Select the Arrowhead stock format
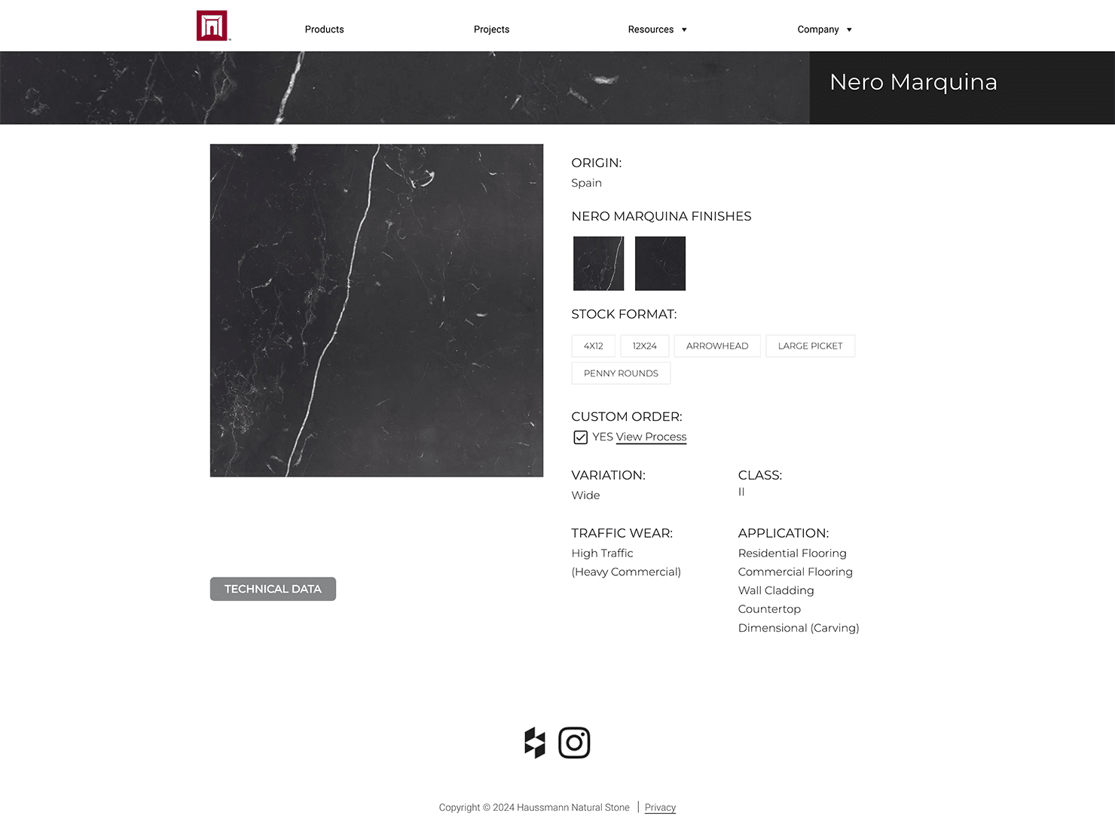Screen dimensions: 1115x826 pos(716,346)
